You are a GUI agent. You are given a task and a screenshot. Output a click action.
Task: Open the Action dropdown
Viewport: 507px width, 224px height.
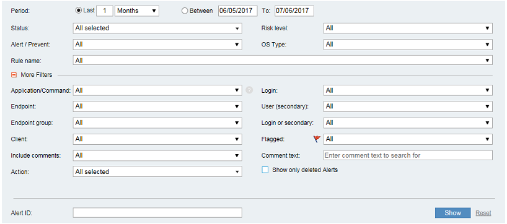pos(157,171)
